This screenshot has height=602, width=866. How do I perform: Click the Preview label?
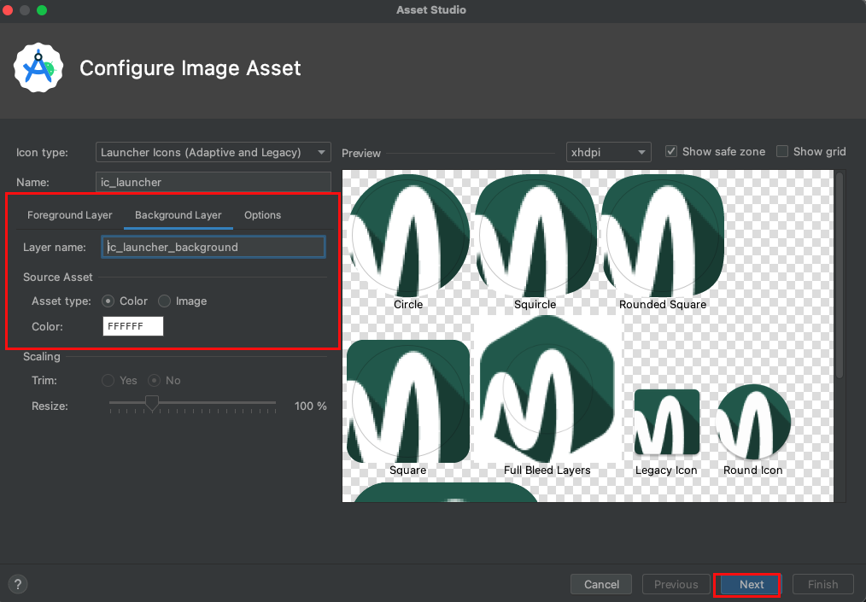361,154
